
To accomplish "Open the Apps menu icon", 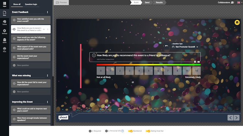I will pos(5,4).
